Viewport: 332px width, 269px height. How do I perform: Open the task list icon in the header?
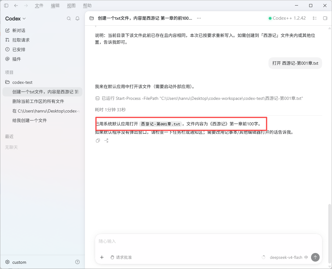point(315,18)
